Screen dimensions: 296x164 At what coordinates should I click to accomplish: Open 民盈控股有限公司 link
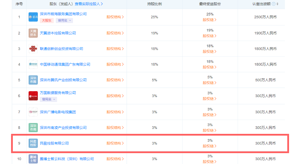(x=54, y=143)
